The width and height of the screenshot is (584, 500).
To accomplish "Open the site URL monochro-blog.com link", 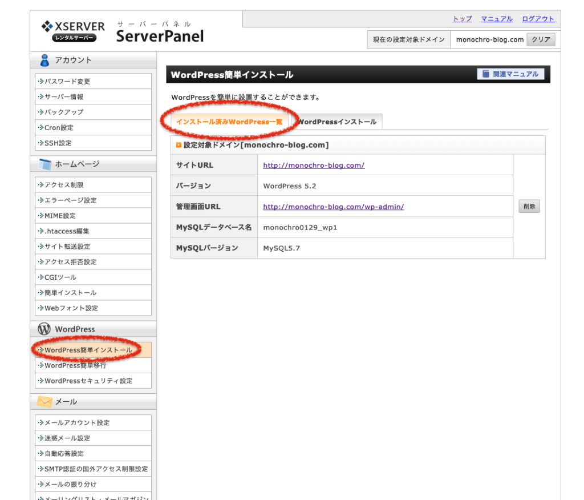I will (314, 165).
